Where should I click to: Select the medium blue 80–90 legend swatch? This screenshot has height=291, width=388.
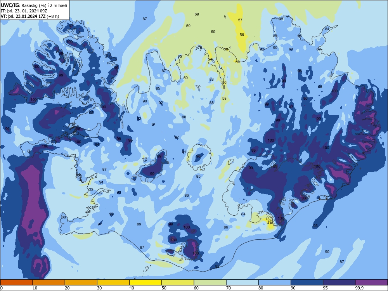coord(275,282)
